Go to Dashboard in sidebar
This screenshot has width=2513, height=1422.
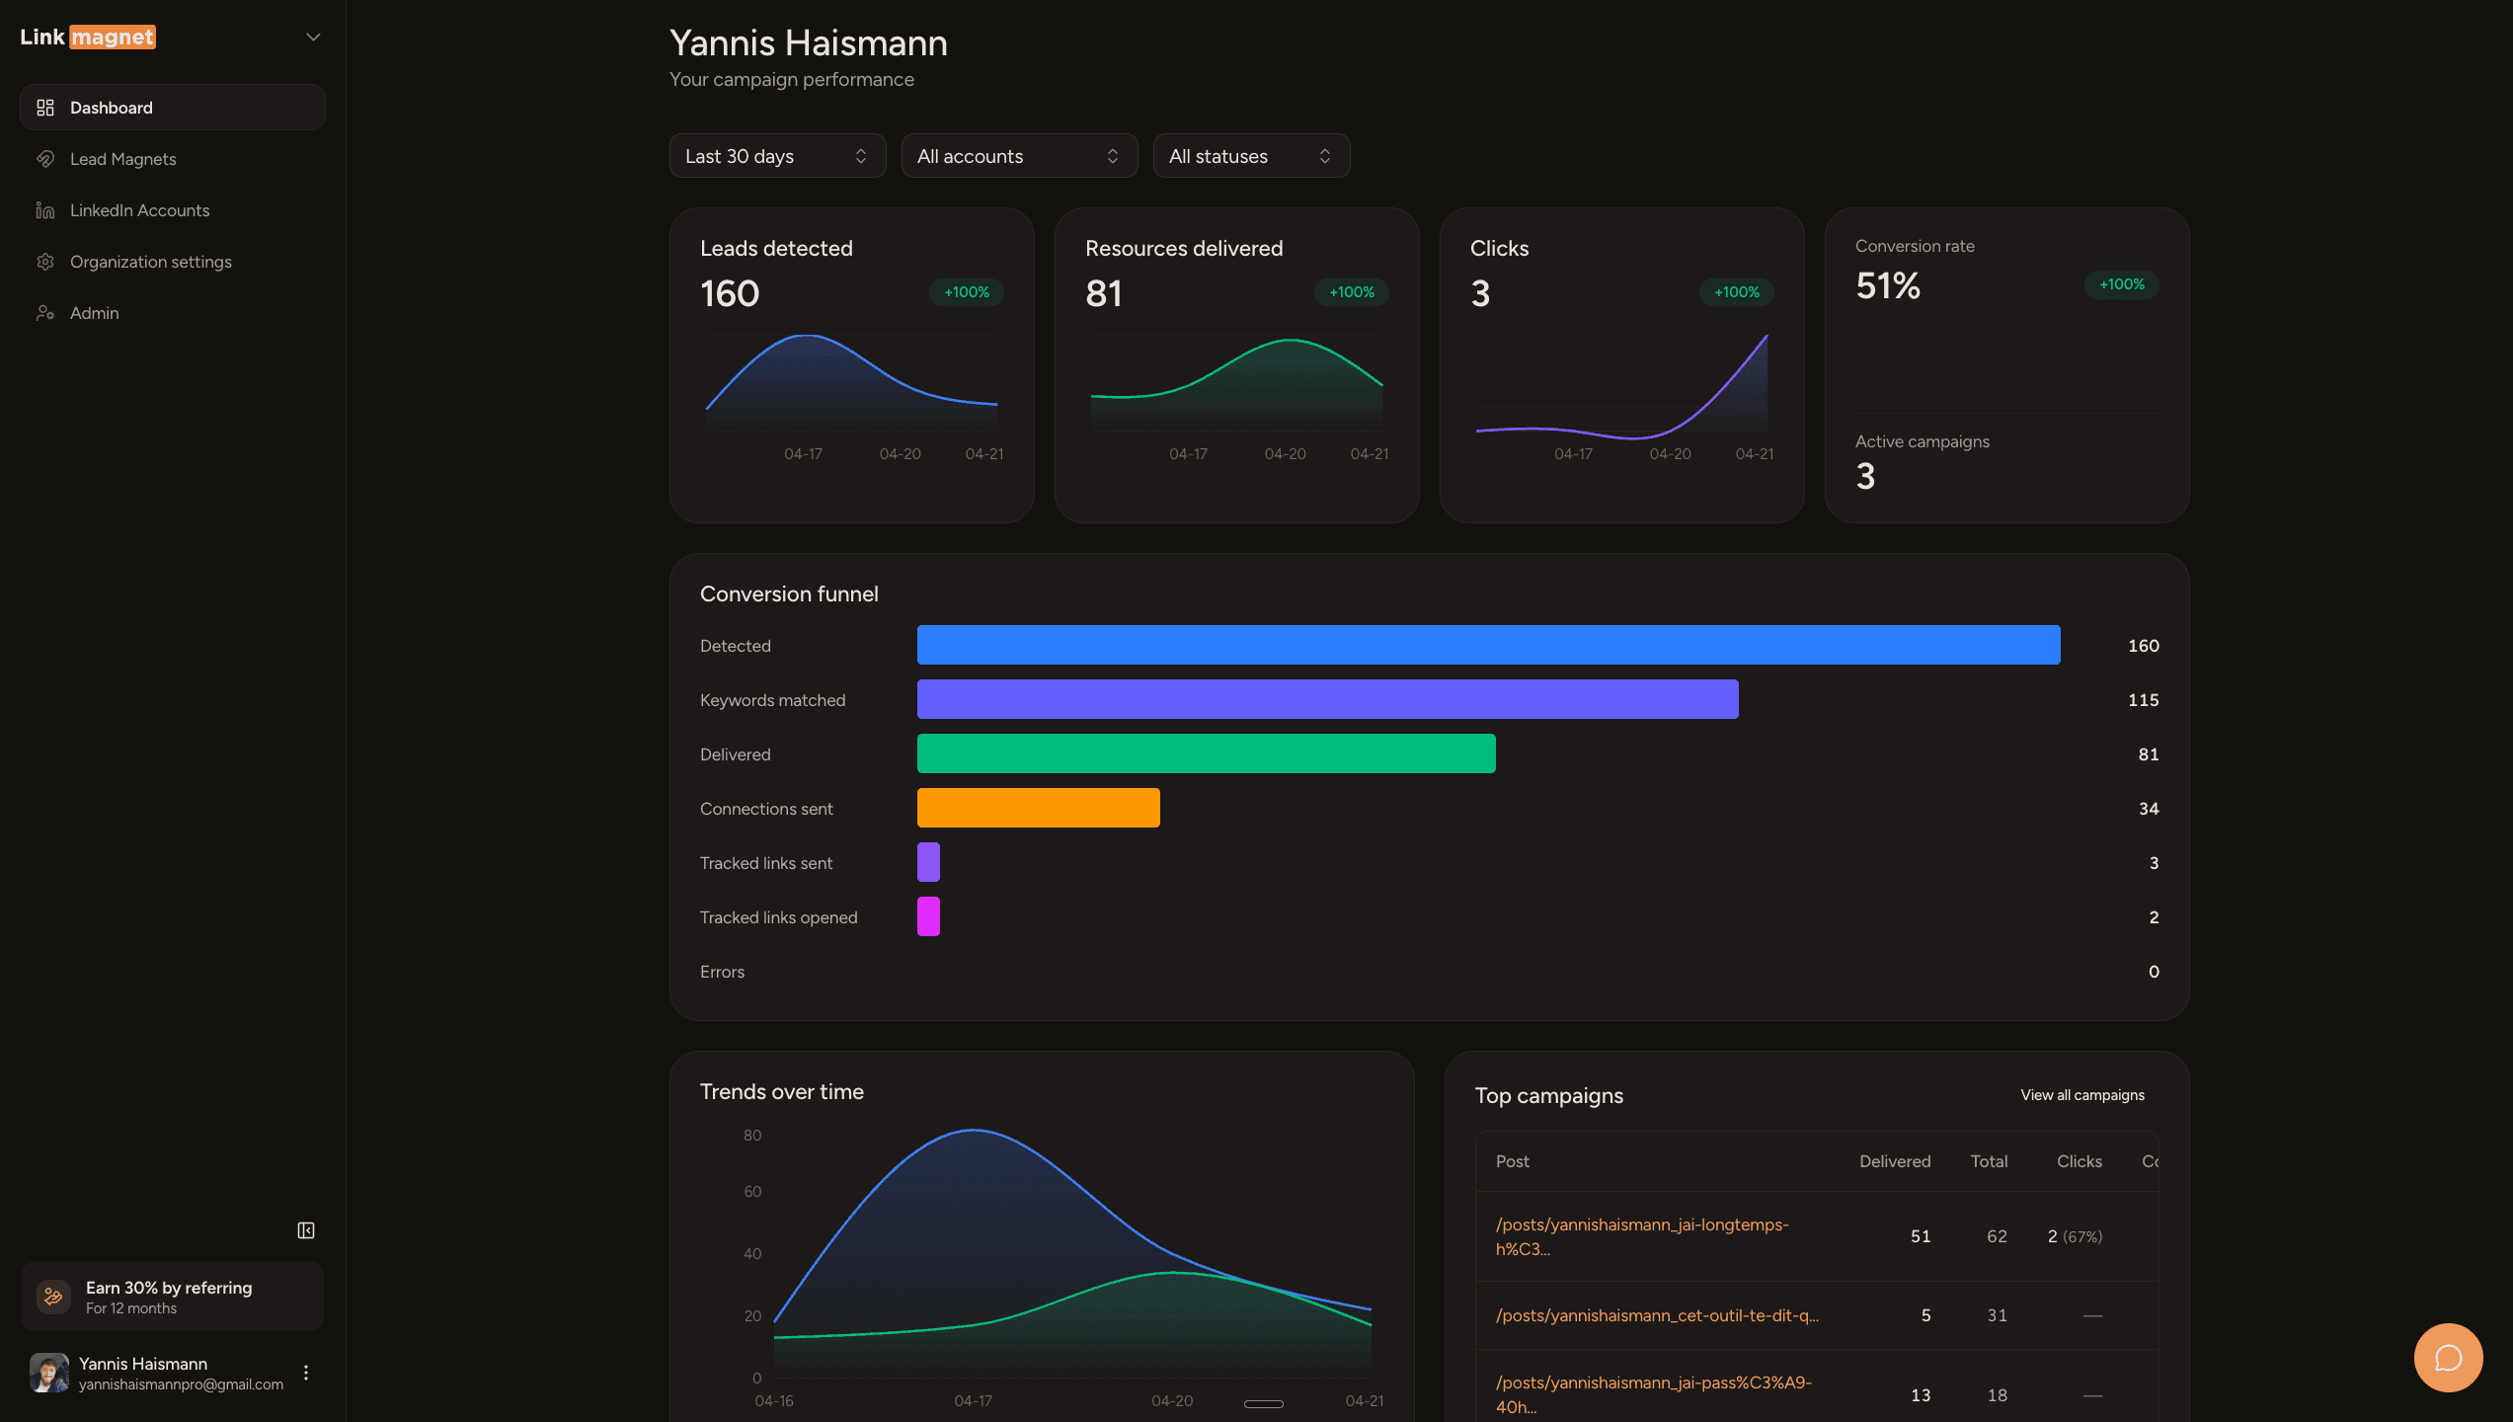click(173, 108)
